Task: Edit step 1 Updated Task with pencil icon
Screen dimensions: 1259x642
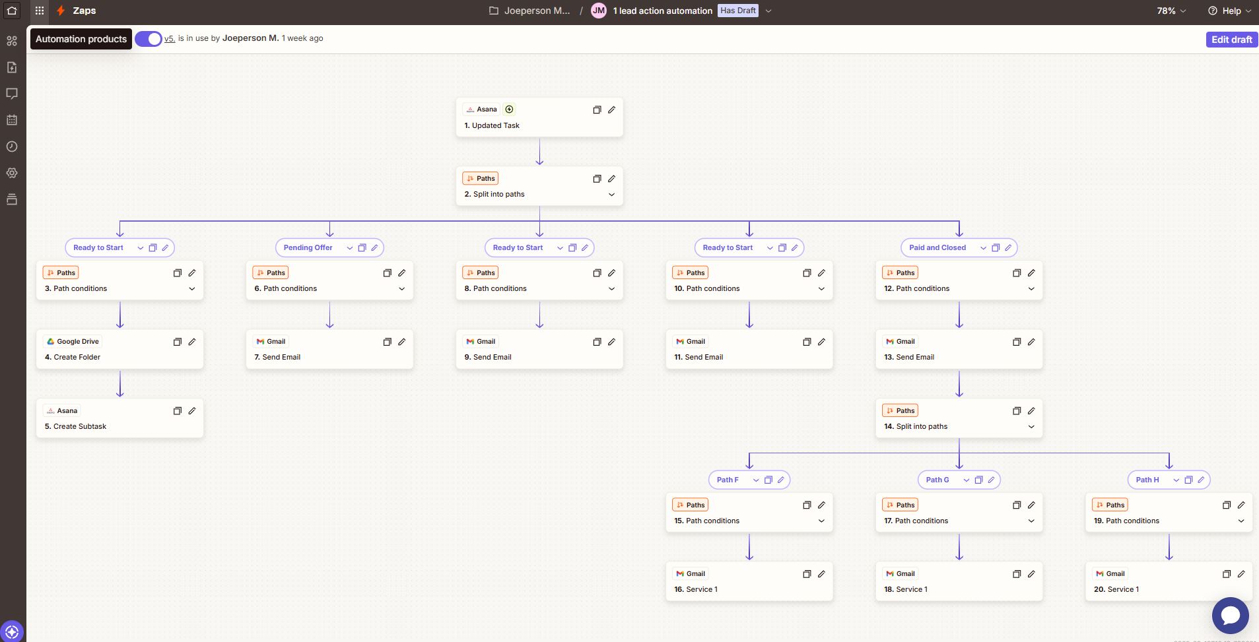Action: click(611, 110)
